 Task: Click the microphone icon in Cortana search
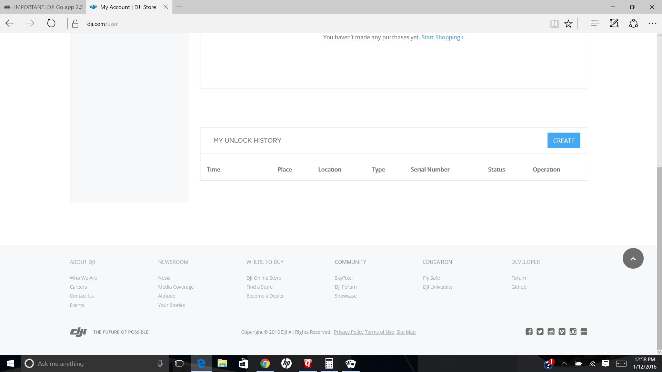point(160,363)
